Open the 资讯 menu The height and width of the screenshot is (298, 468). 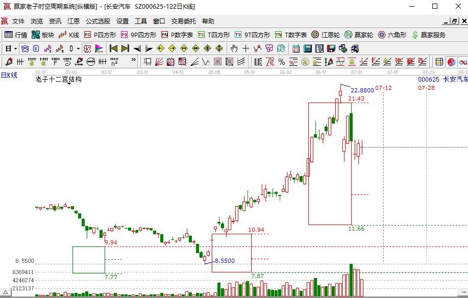pyautogui.click(x=55, y=21)
